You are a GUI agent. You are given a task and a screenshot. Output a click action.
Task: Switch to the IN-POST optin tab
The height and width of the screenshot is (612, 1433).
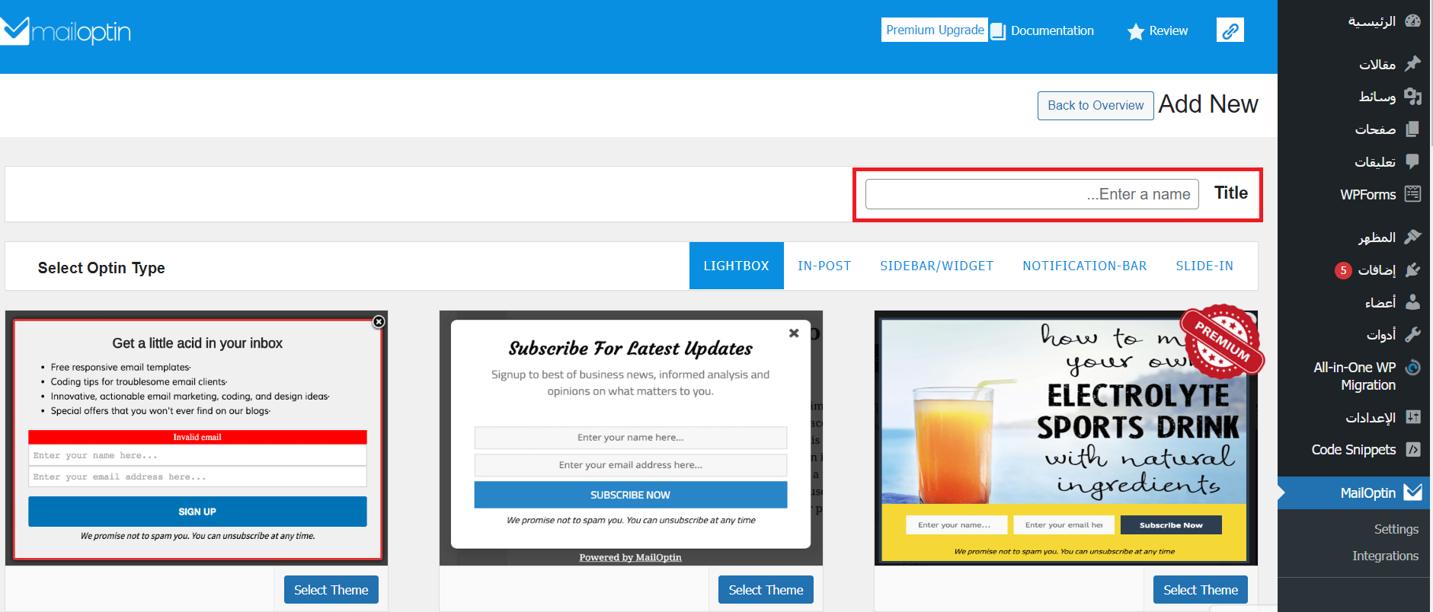(x=824, y=266)
